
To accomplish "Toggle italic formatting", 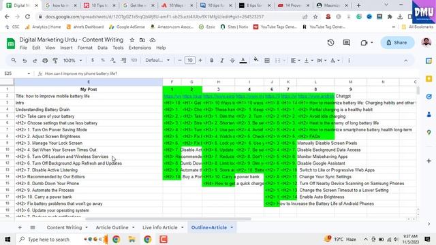I will pyautogui.click(x=222, y=61).
